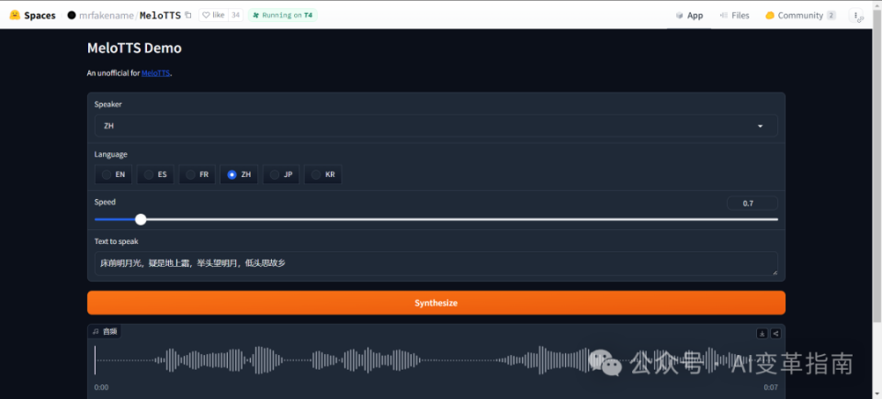Image resolution: width=882 pixels, height=399 pixels.
Task: Click the 0:00 audio time label
Action: tap(101, 387)
